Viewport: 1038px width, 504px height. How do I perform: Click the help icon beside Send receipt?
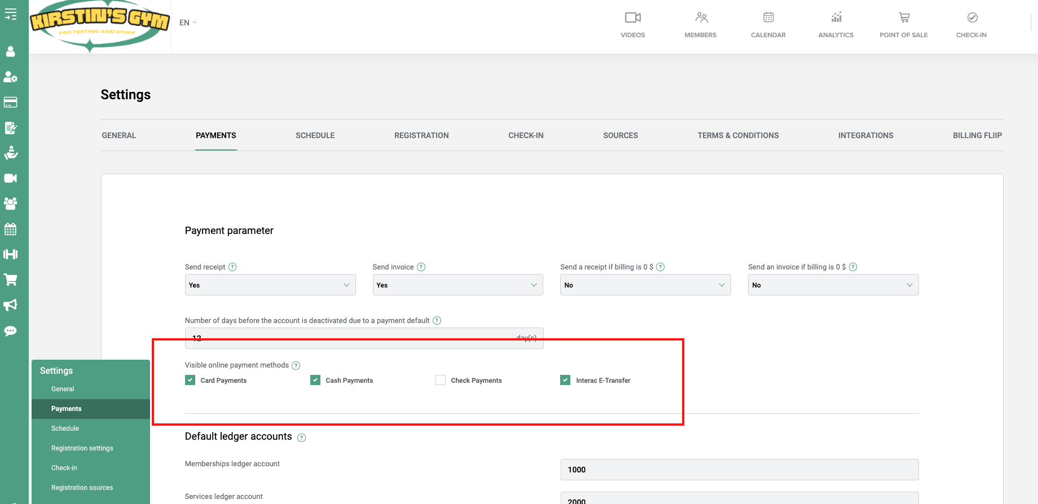232,267
